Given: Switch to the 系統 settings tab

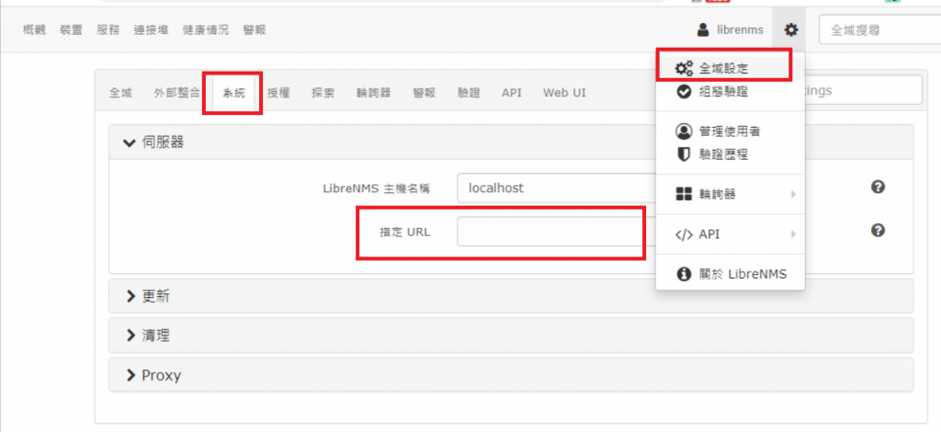Looking at the screenshot, I should pyautogui.click(x=233, y=93).
